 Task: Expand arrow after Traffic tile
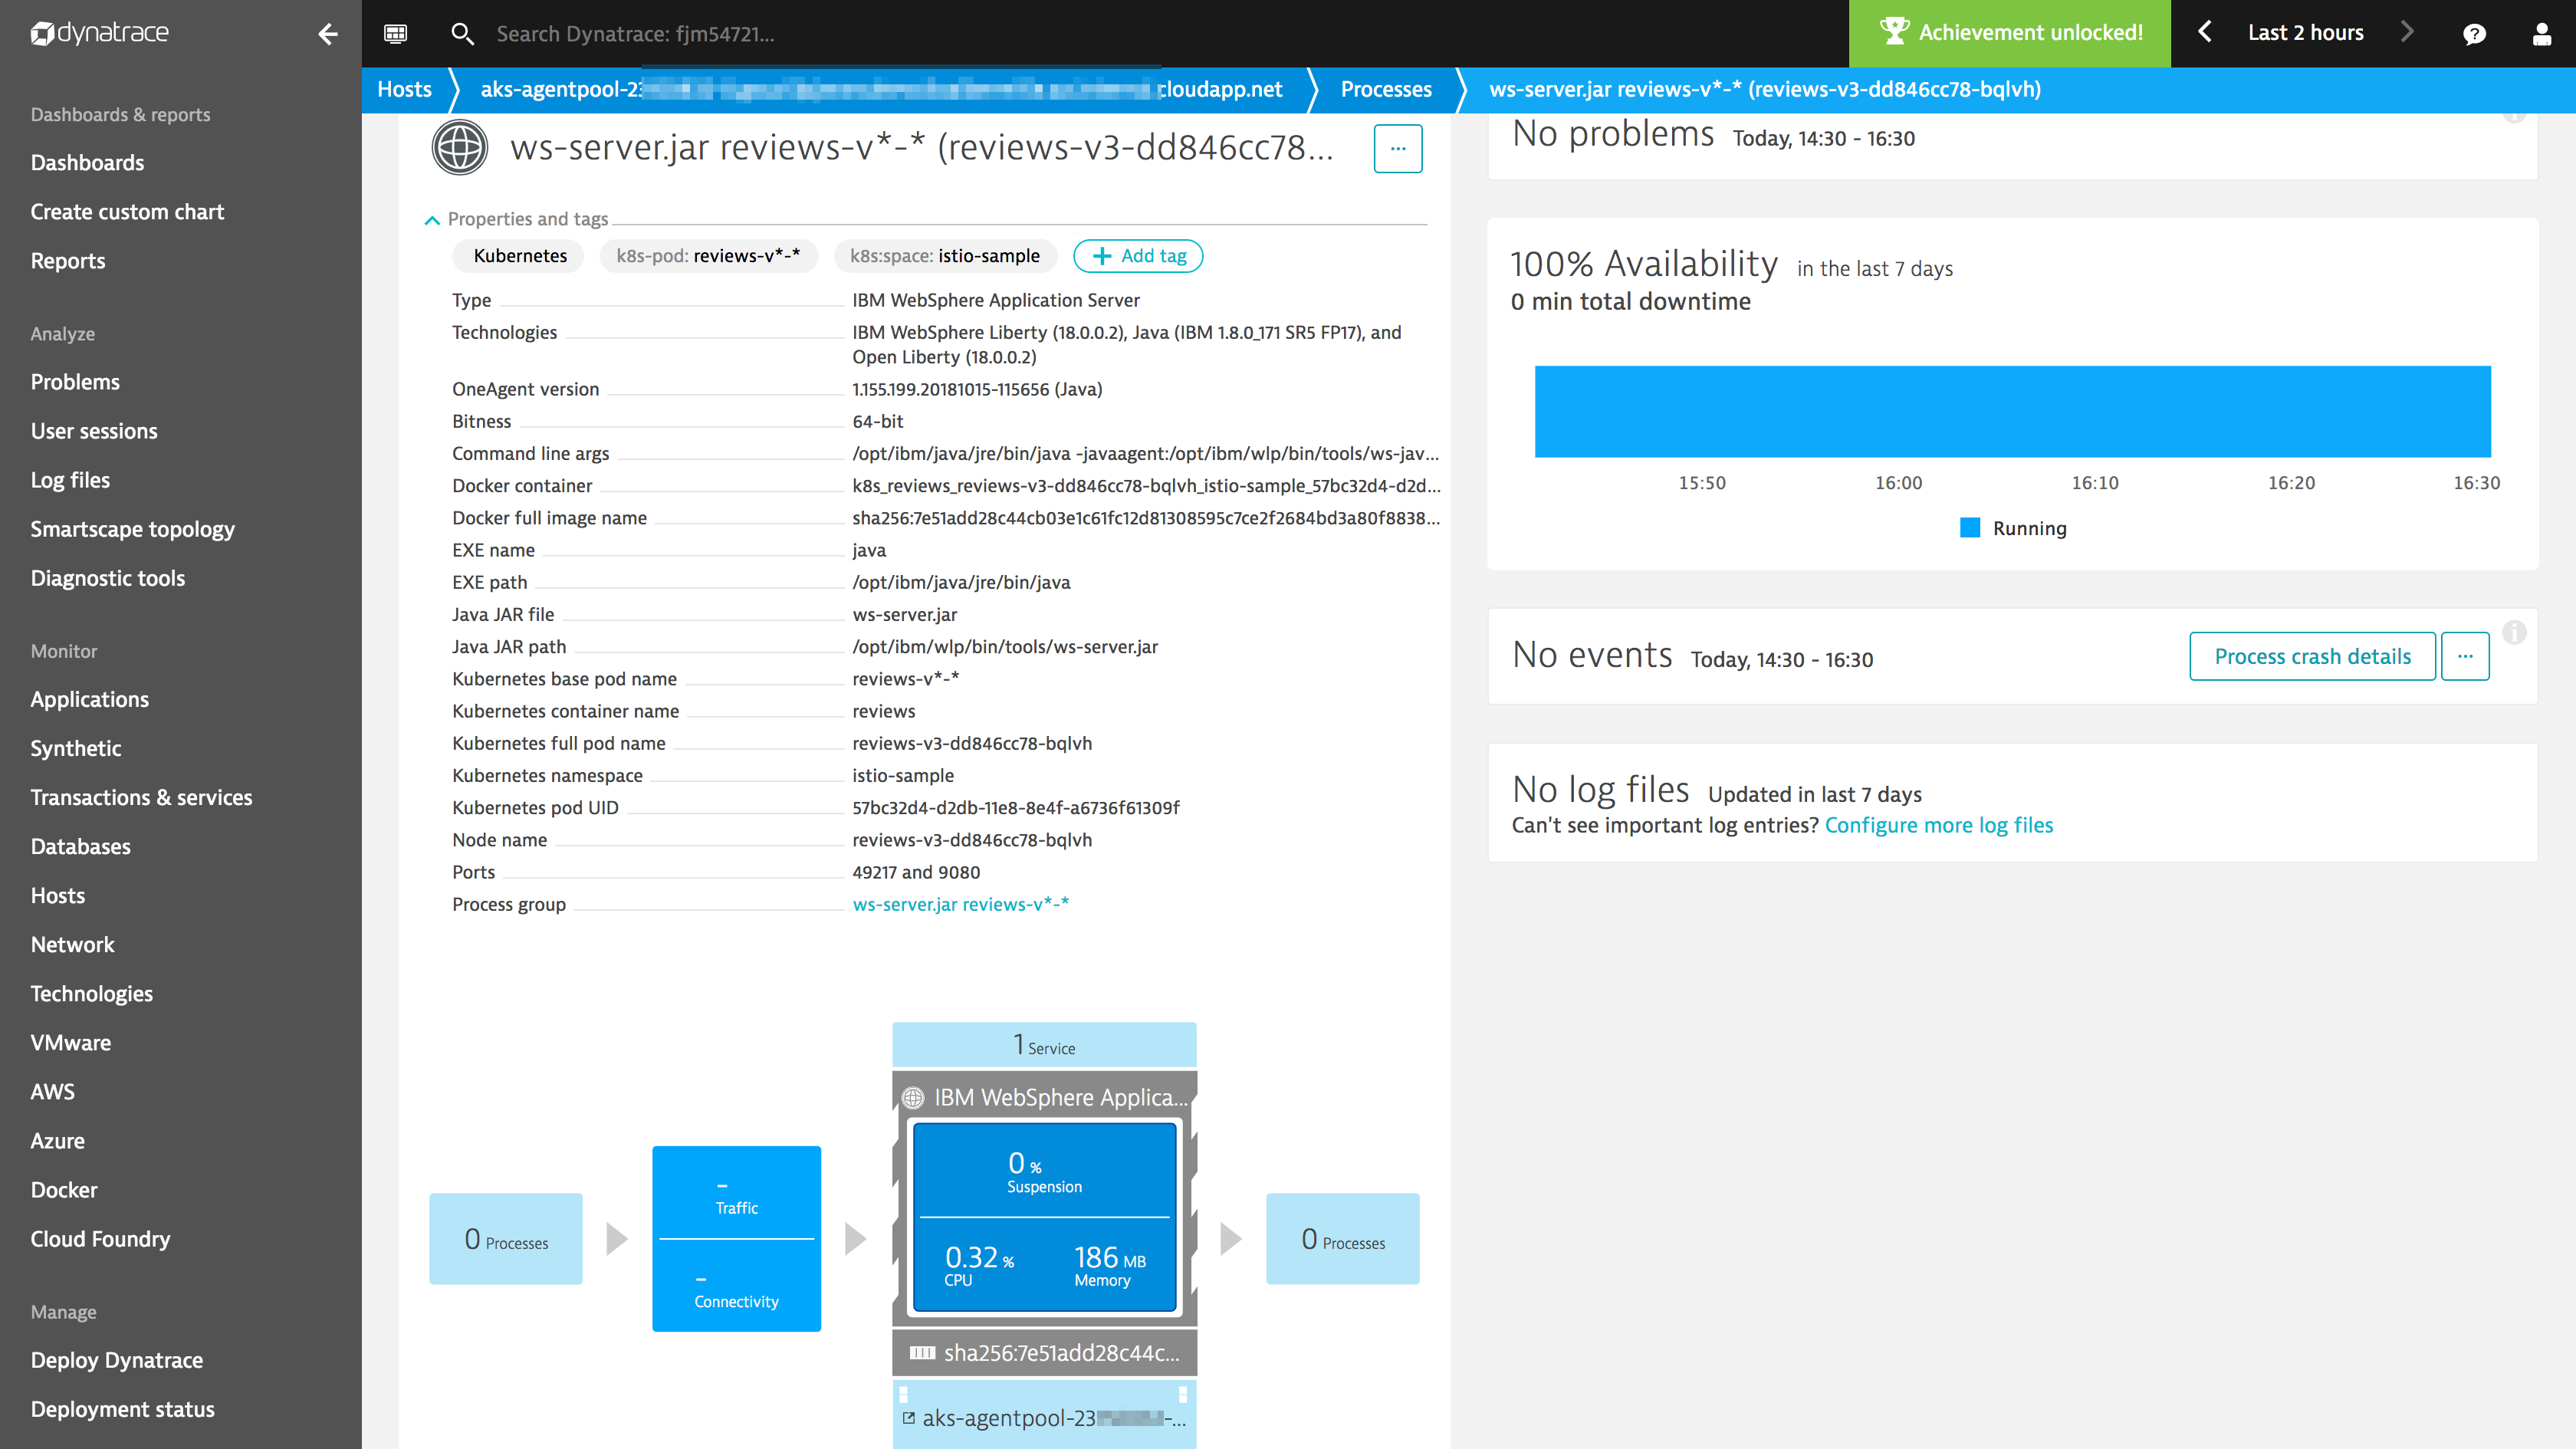pyautogui.click(x=855, y=1239)
